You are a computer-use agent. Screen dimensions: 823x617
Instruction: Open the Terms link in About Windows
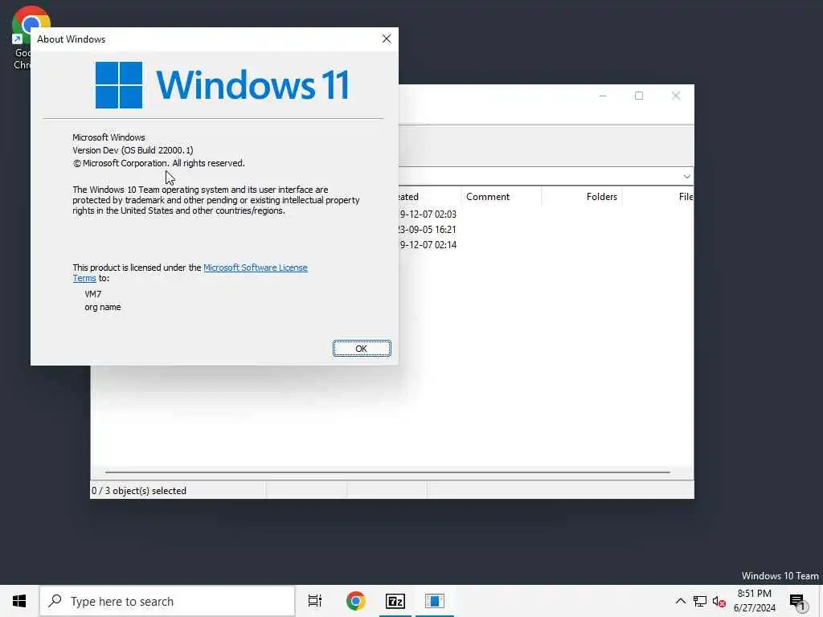pyautogui.click(x=84, y=278)
